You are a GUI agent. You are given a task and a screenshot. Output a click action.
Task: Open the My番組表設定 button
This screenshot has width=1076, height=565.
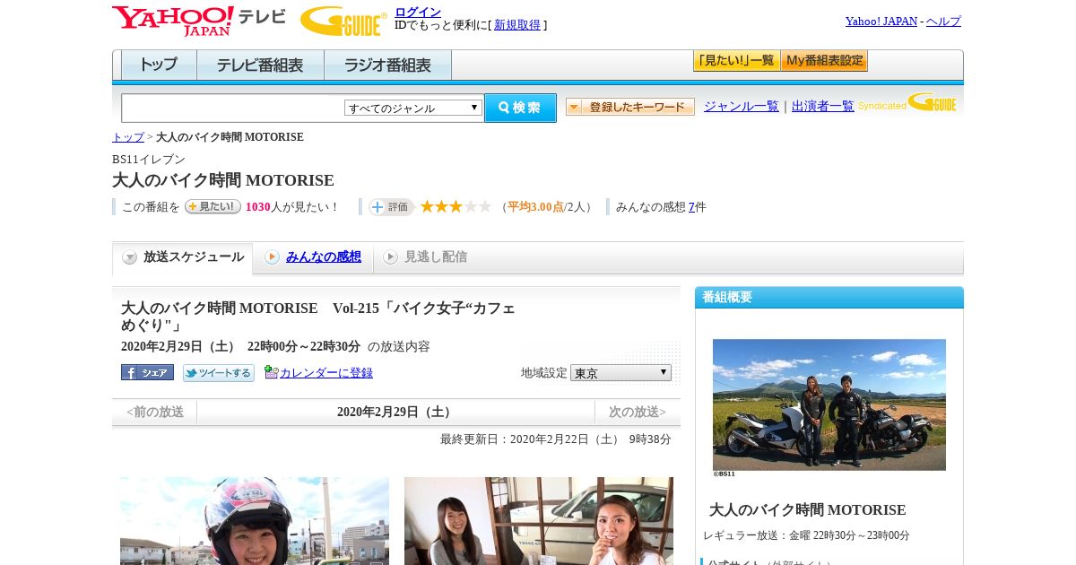click(824, 61)
